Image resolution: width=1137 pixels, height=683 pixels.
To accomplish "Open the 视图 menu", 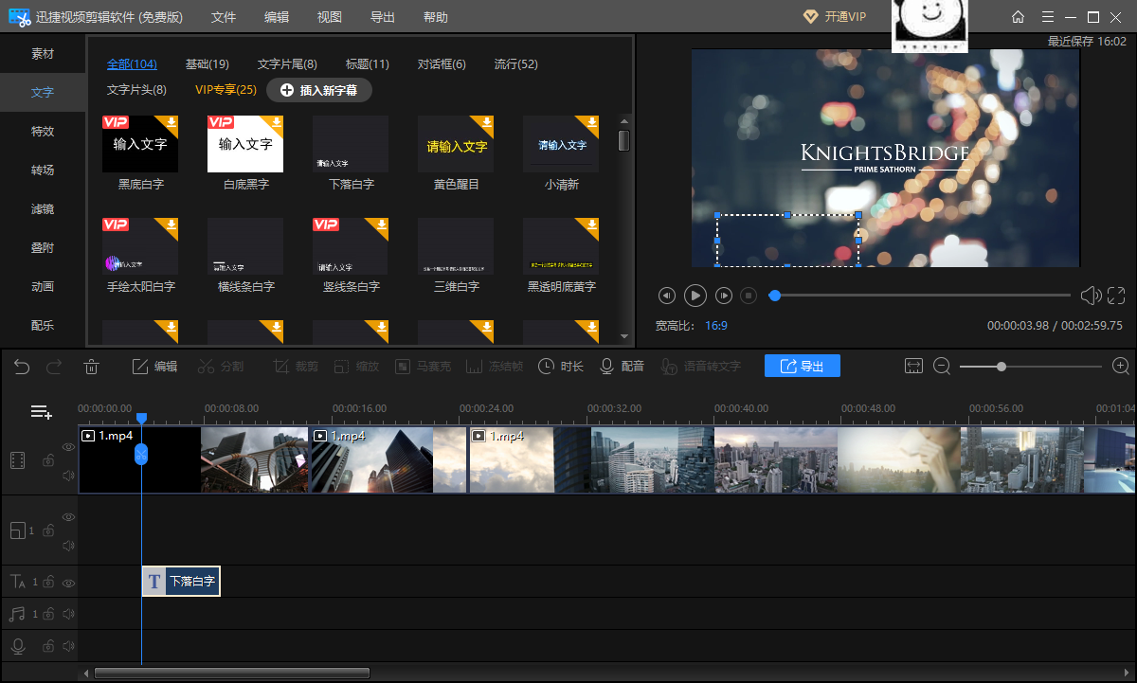I will click(x=330, y=17).
